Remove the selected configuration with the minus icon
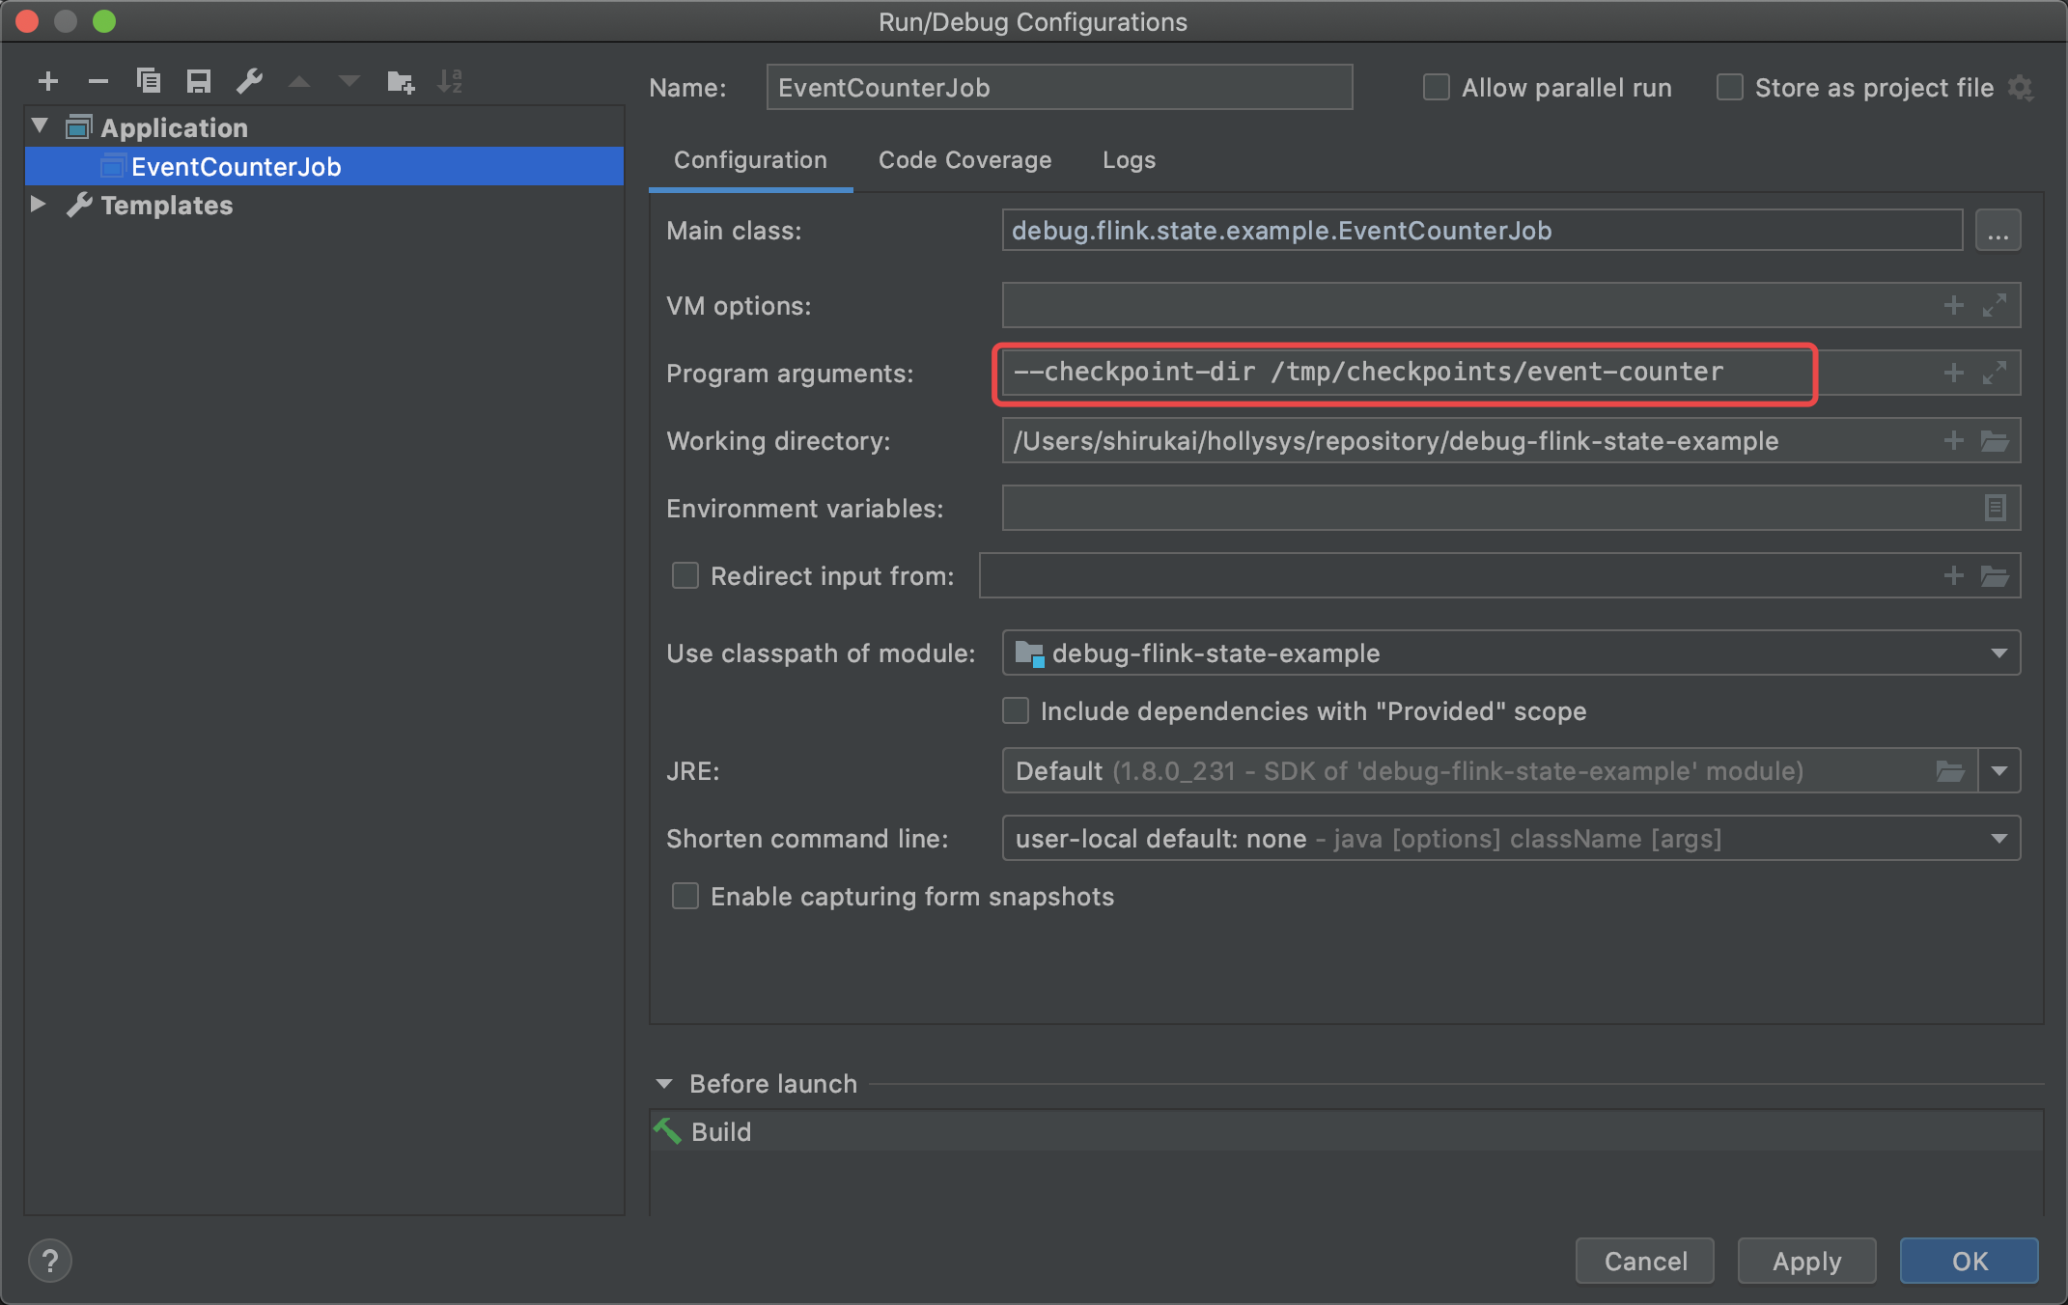2068x1305 pixels. [x=98, y=82]
